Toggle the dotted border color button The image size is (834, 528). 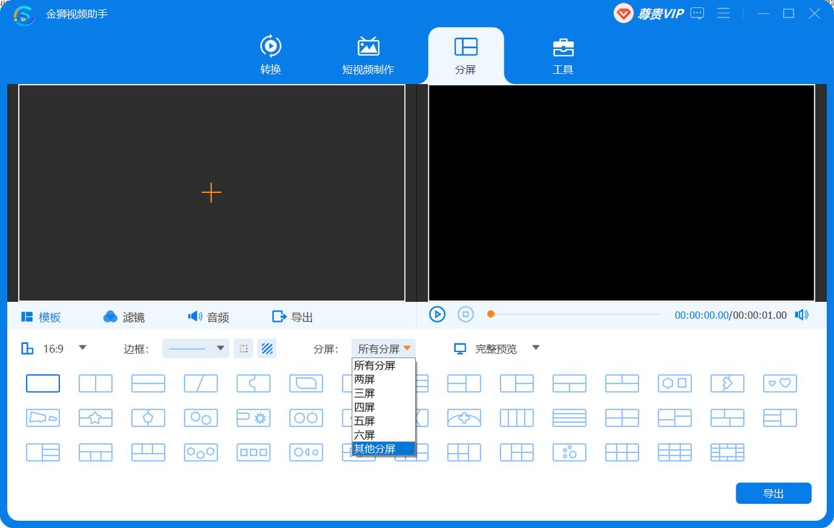tap(243, 349)
